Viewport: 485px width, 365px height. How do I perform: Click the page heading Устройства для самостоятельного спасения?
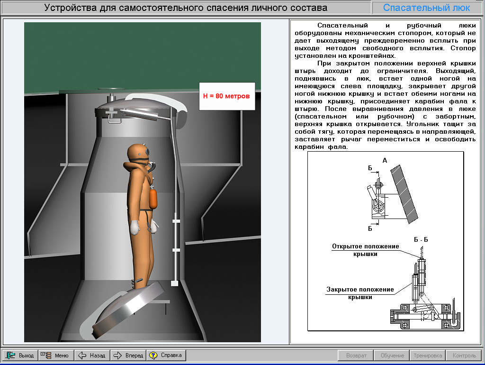pos(186,8)
